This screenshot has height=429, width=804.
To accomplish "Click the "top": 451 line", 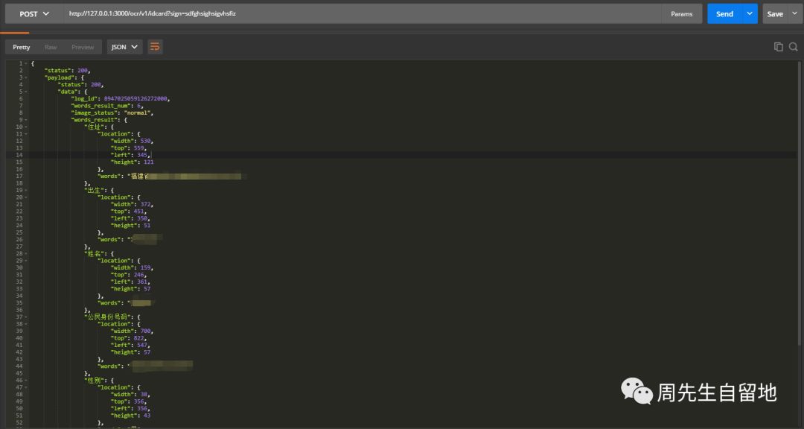I will pyautogui.click(x=129, y=212).
